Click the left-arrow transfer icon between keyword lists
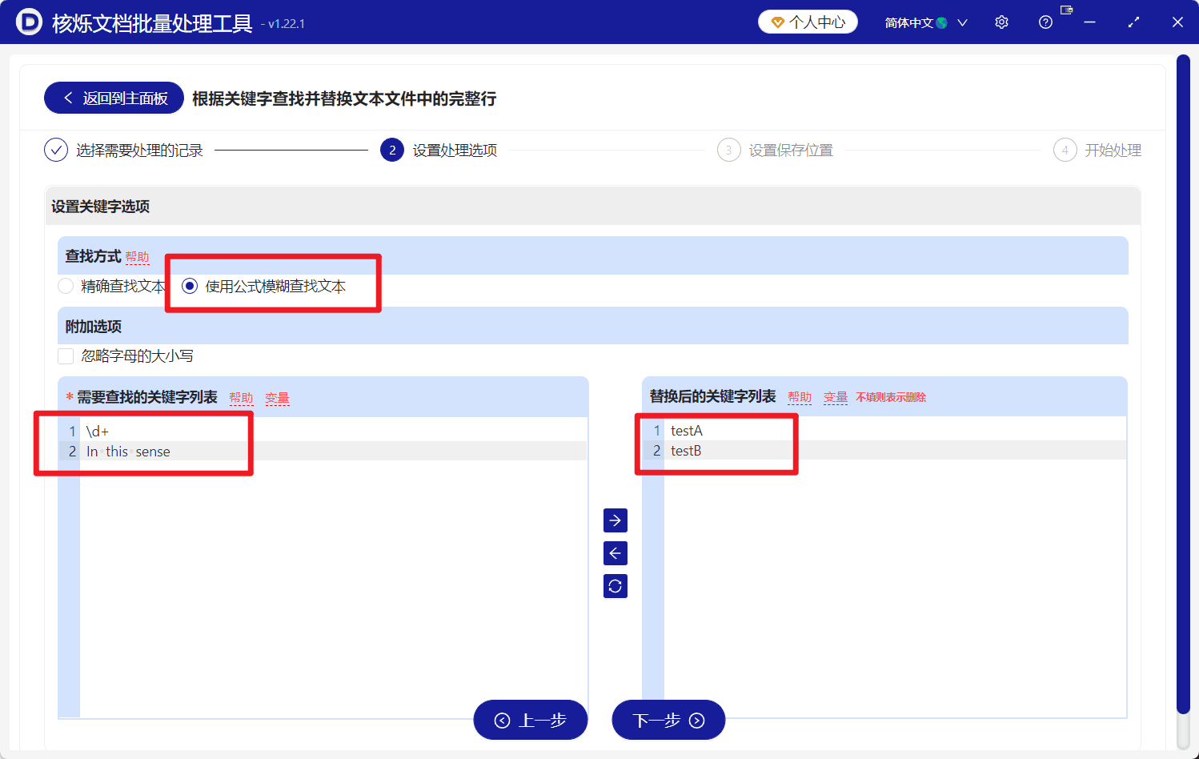The height and width of the screenshot is (759, 1199). point(615,552)
